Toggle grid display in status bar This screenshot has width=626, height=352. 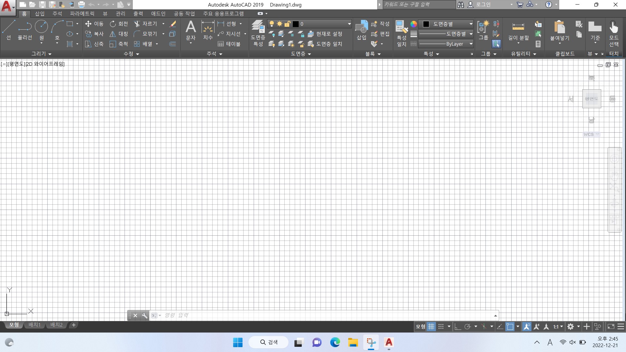[431, 327]
